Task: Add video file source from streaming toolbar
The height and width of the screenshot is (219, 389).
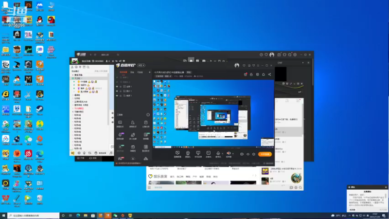Action: point(209,154)
